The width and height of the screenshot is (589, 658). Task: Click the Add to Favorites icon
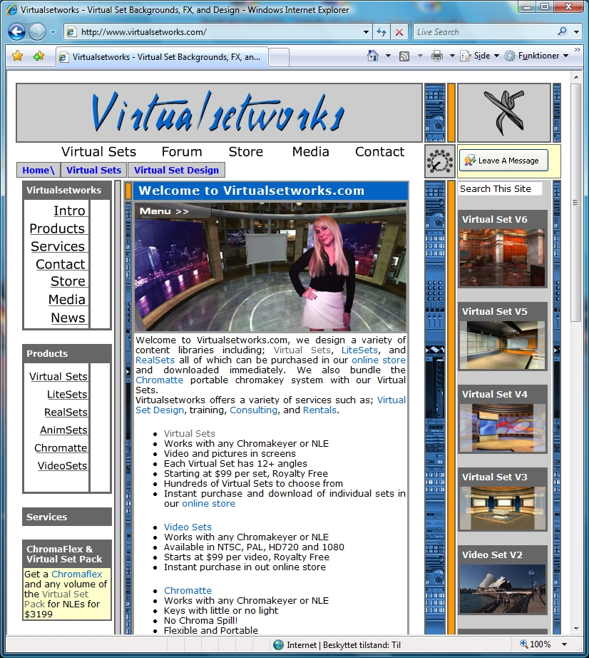coord(39,56)
